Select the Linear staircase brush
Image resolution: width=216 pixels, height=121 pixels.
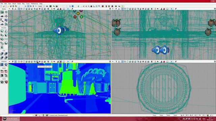click(x=2, y=39)
